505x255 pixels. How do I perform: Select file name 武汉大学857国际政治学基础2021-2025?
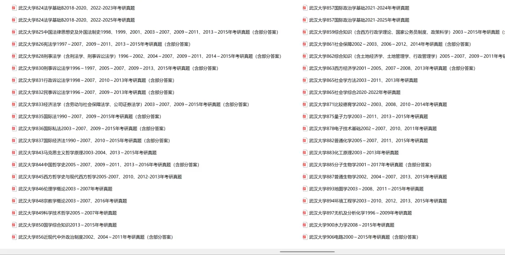pos(359,20)
